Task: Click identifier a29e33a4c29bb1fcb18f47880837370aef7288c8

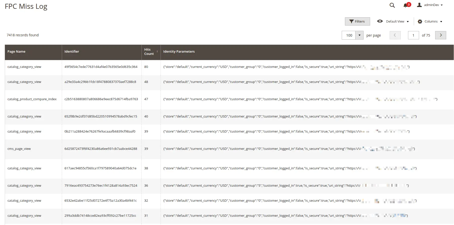Action: [100, 82]
